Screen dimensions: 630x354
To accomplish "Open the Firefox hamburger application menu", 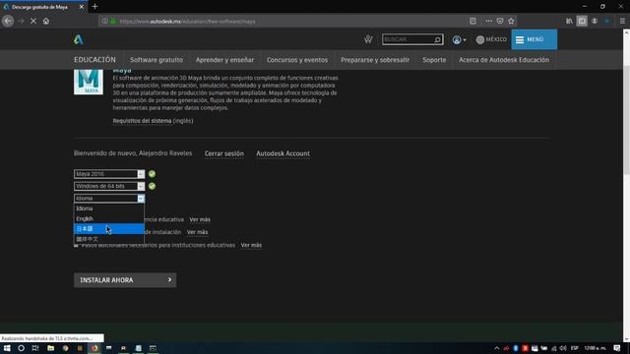I will click(x=622, y=21).
